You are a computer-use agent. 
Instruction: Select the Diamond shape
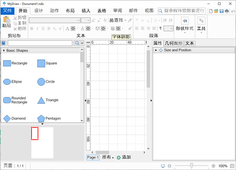(15, 118)
